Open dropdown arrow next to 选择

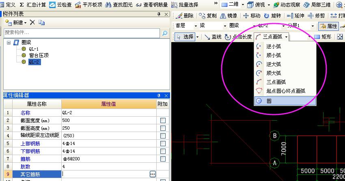197,37
